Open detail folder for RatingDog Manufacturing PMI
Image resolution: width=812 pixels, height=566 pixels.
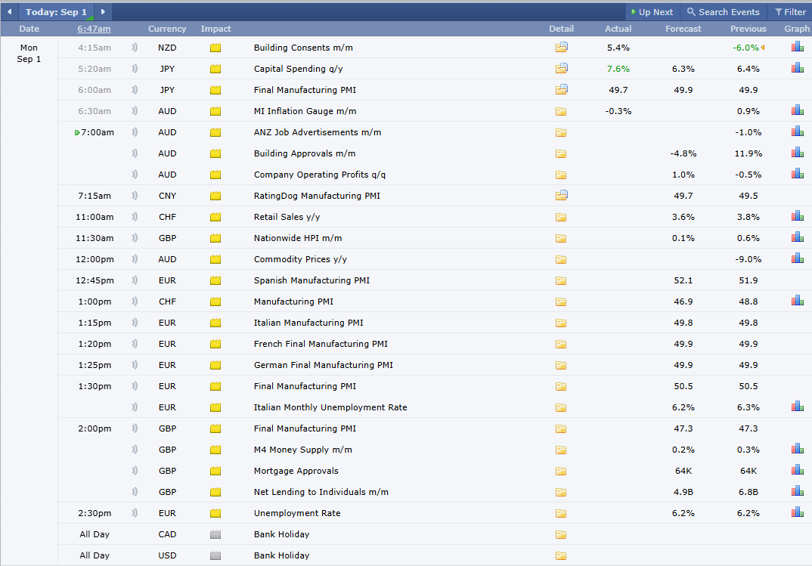[x=561, y=196]
